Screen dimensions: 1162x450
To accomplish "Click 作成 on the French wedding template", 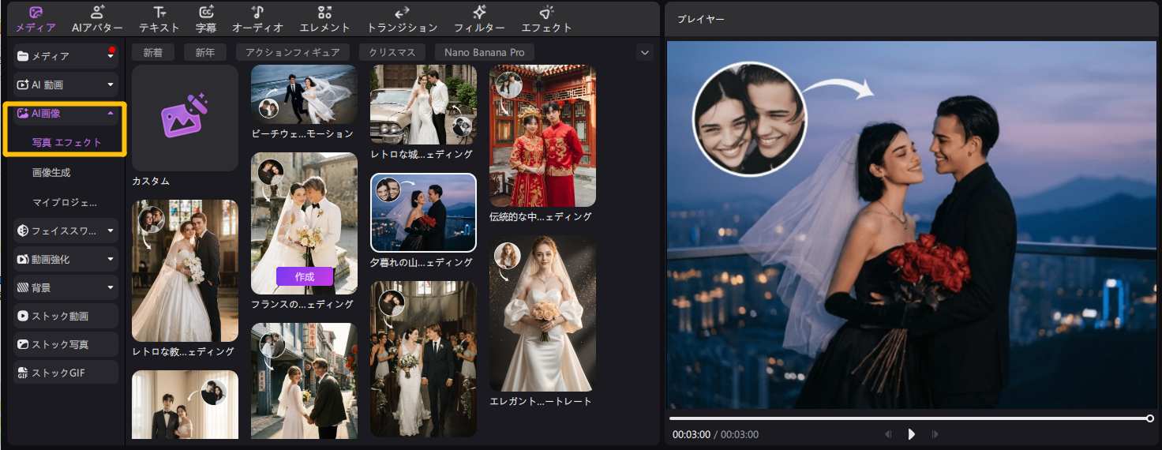I will click(x=304, y=276).
